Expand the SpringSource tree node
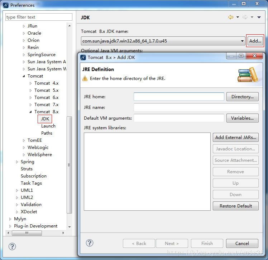Screen dimensions: 268x260 [x=24, y=55]
